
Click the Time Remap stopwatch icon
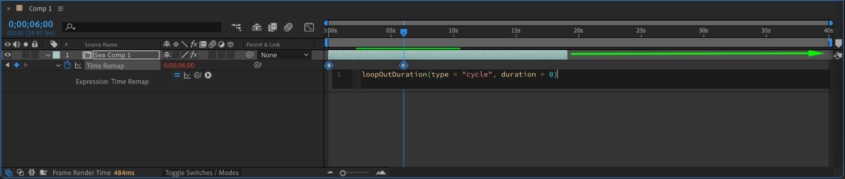click(x=68, y=65)
